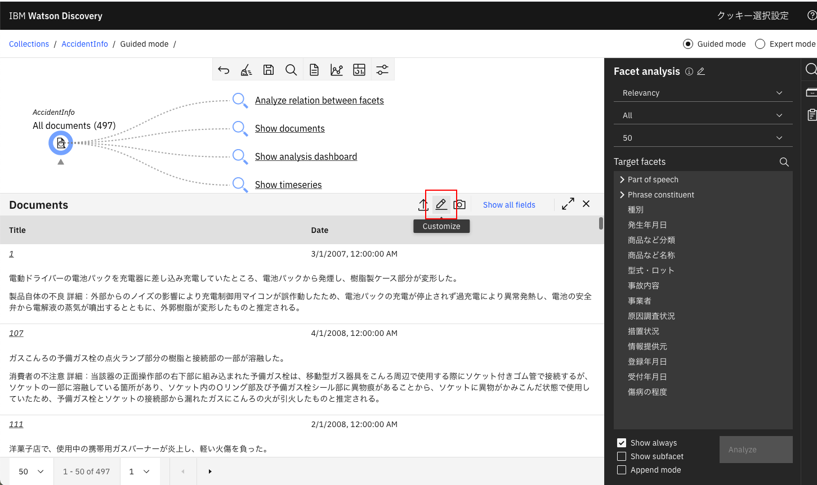Click the All documents node circle
Screen dimensions: 817x485
pyautogui.click(x=61, y=143)
